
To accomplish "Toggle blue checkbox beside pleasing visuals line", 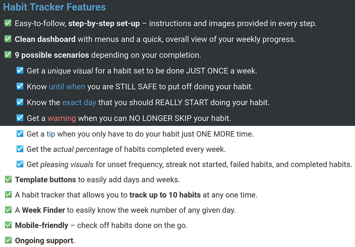I will [20, 164].
